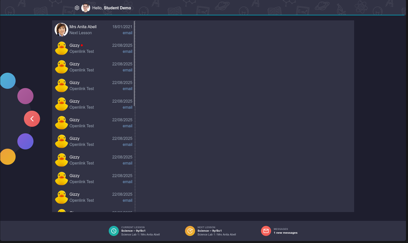Click Science – 9y/Sc1 under Next Lesson
The image size is (408, 243).
209,231
